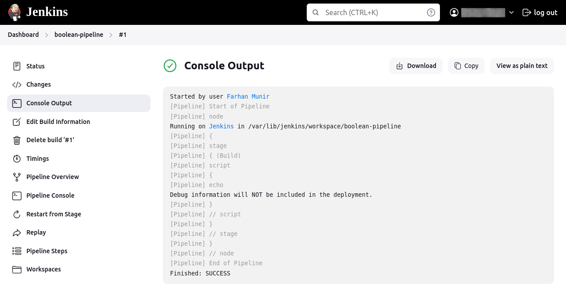Click the Pipeline Overview branch icon
Screen dimensions: 566x287
(17, 177)
